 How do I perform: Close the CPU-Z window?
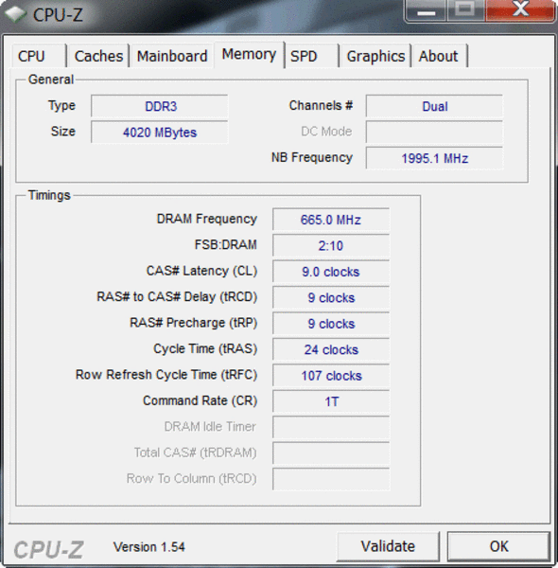click(x=519, y=10)
